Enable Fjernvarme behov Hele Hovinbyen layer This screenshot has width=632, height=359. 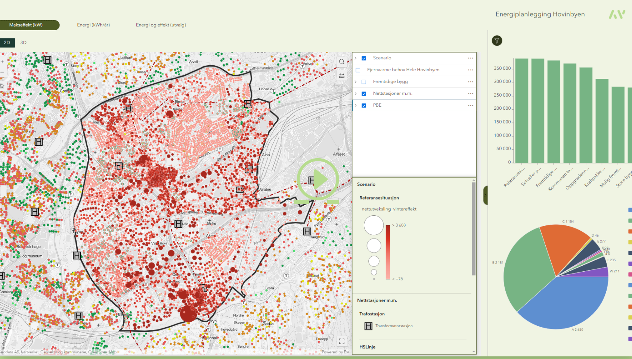(x=358, y=70)
